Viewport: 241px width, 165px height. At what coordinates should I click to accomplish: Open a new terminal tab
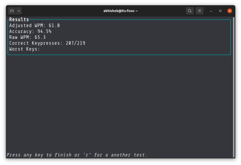12,11
